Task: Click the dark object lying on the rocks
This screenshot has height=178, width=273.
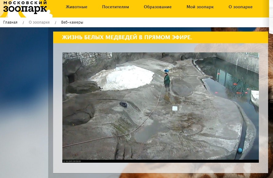Action: coord(123,104)
